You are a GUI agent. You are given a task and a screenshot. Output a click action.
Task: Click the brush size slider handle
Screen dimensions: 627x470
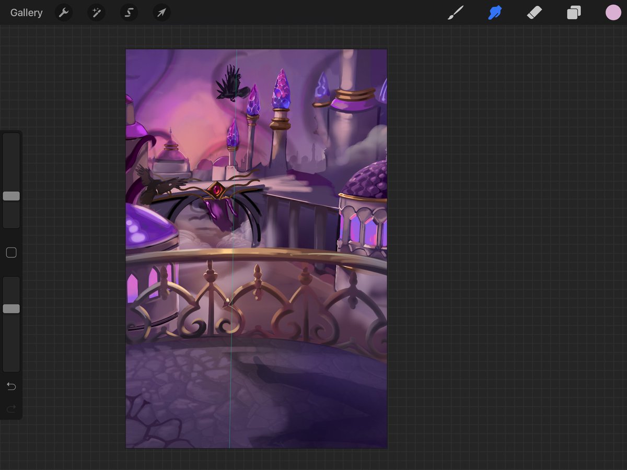click(11, 196)
